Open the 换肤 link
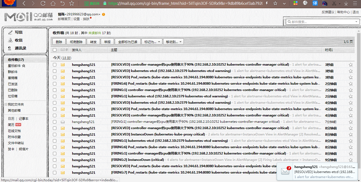Viewport: 361px width, 182px height. (x=86, y=19)
